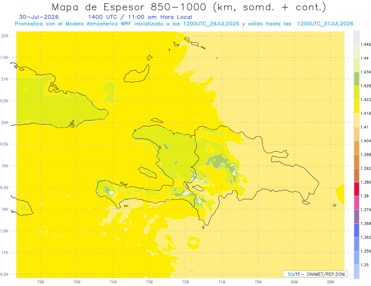Pick the pink swatch between 1.374 and 1.38
371x286 pixels.
(356, 203)
